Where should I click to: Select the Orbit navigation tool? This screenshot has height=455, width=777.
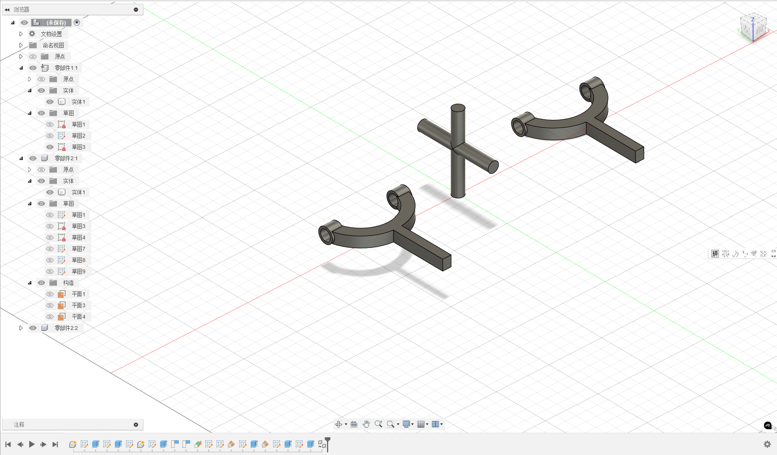(x=338, y=424)
